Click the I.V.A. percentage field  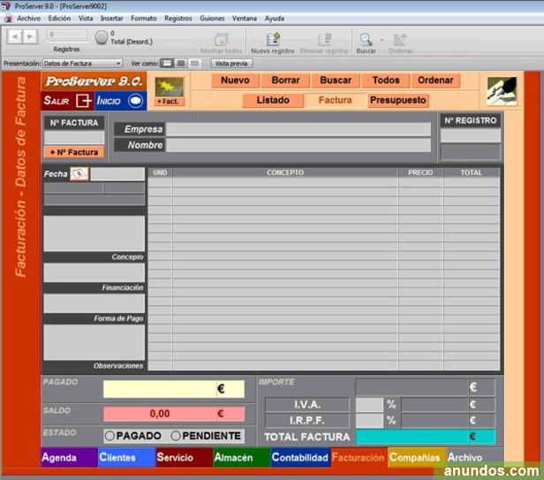(x=370, y=405)
